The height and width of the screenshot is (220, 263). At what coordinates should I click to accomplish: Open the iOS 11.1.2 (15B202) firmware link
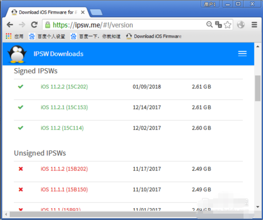(64, 169)
